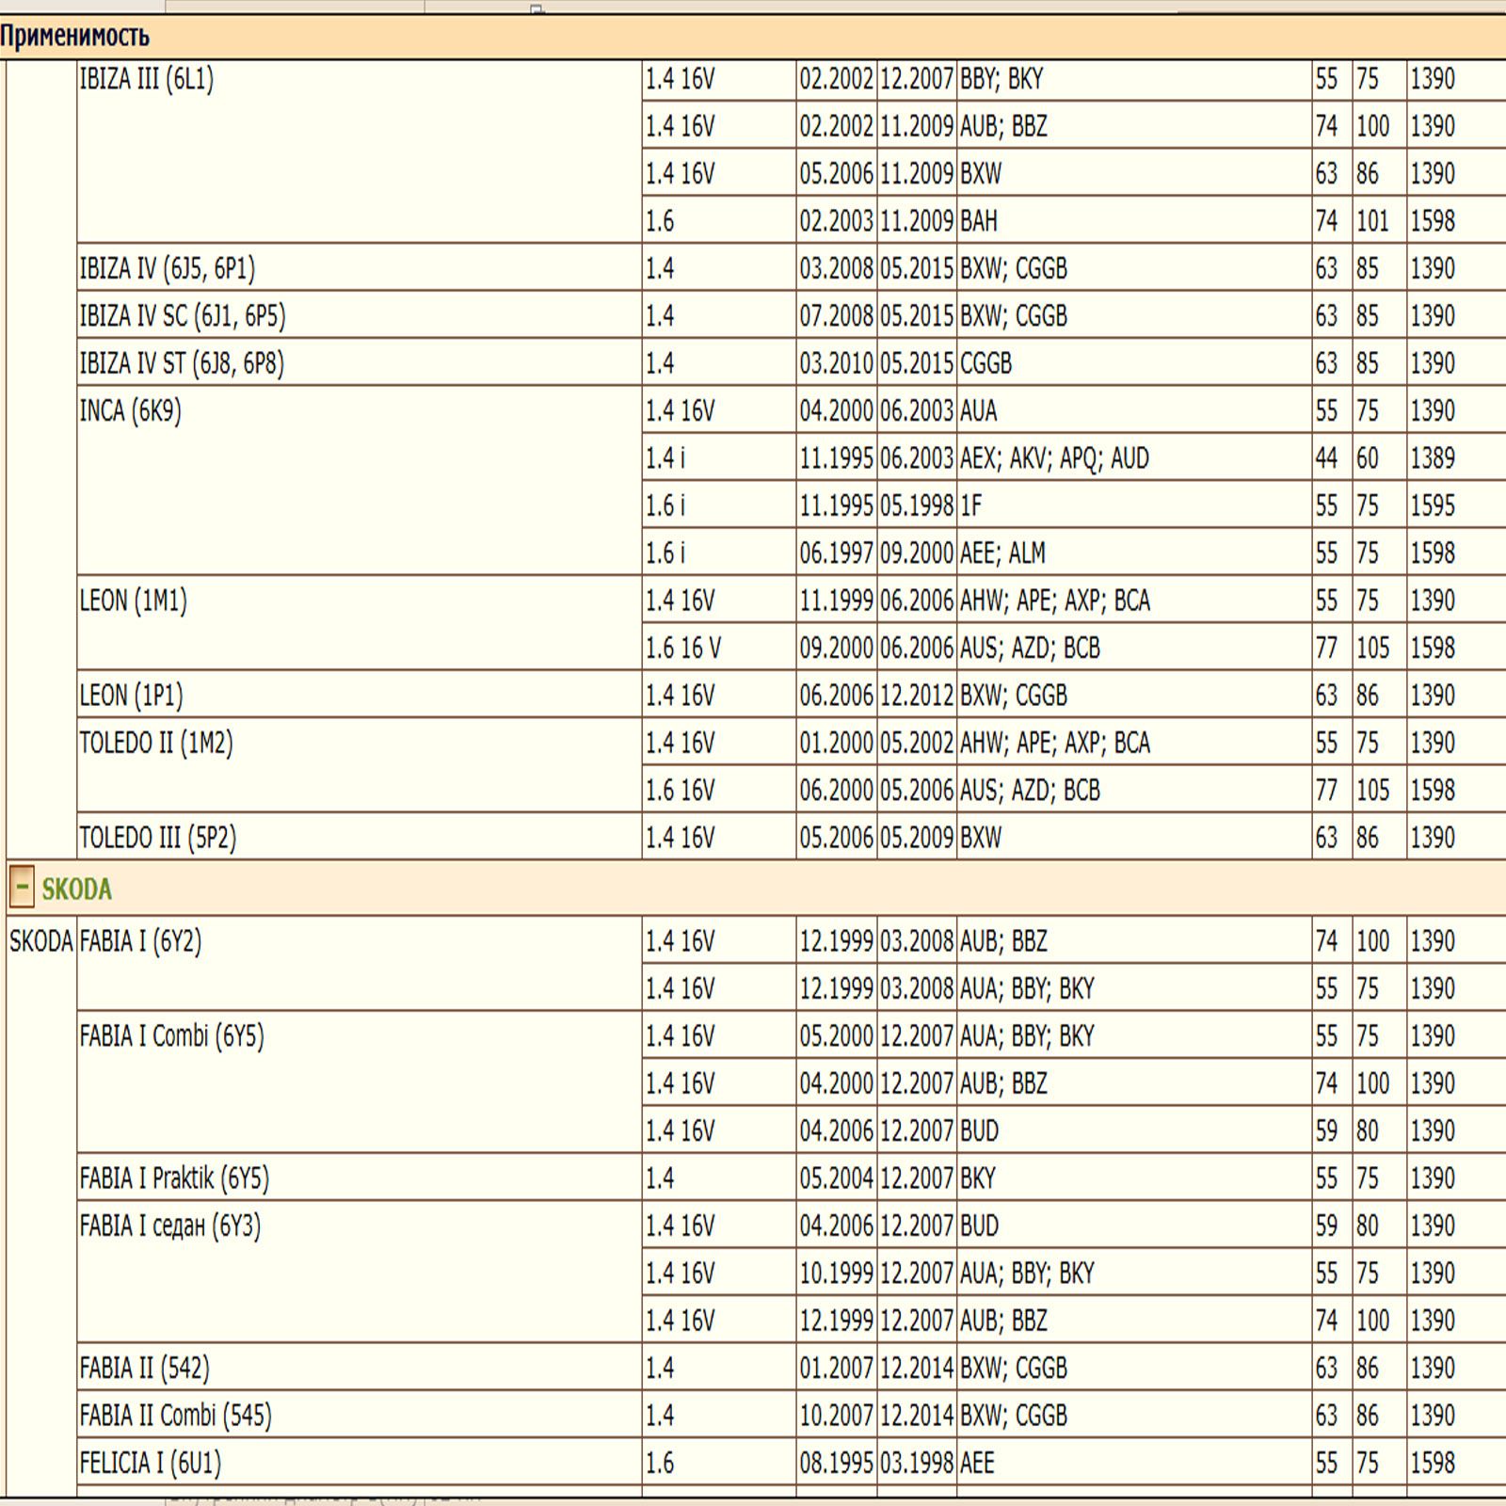Select the LEON (1M1) model cell
The image size is (1506, 1506).
[134, 601]
